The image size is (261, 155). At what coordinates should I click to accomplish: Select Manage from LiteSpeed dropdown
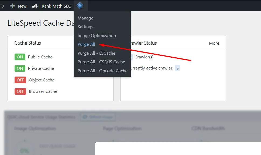coord(85,18)
